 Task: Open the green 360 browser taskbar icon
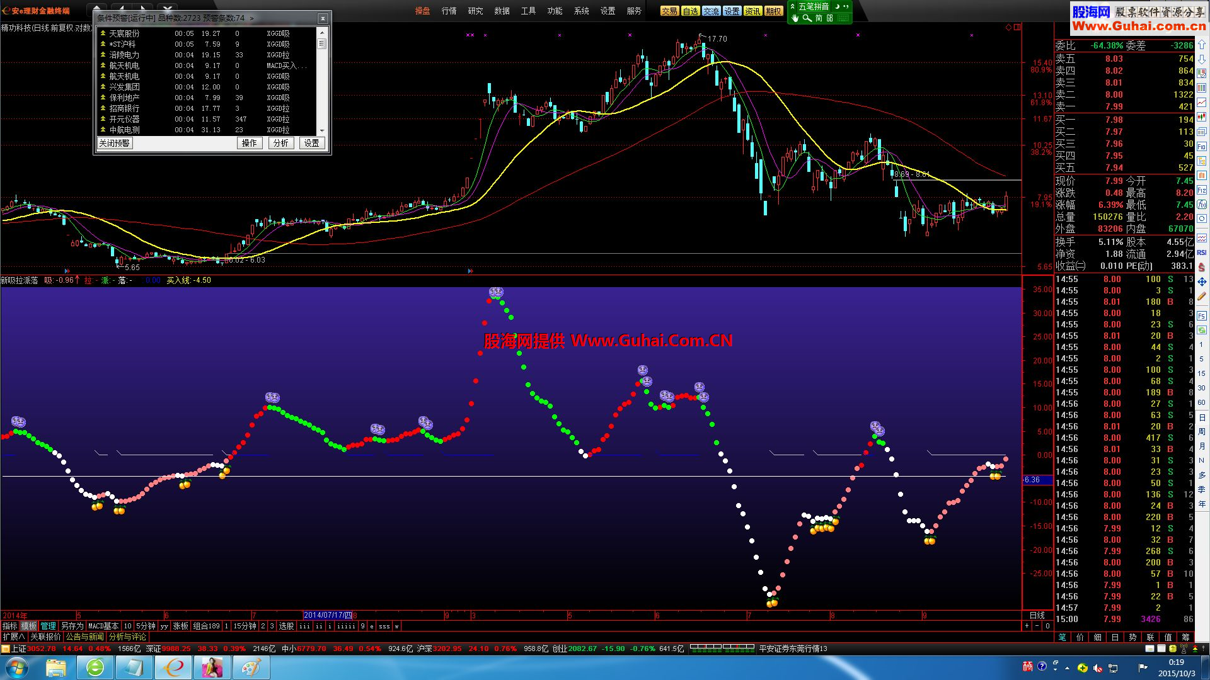[95, 667]
